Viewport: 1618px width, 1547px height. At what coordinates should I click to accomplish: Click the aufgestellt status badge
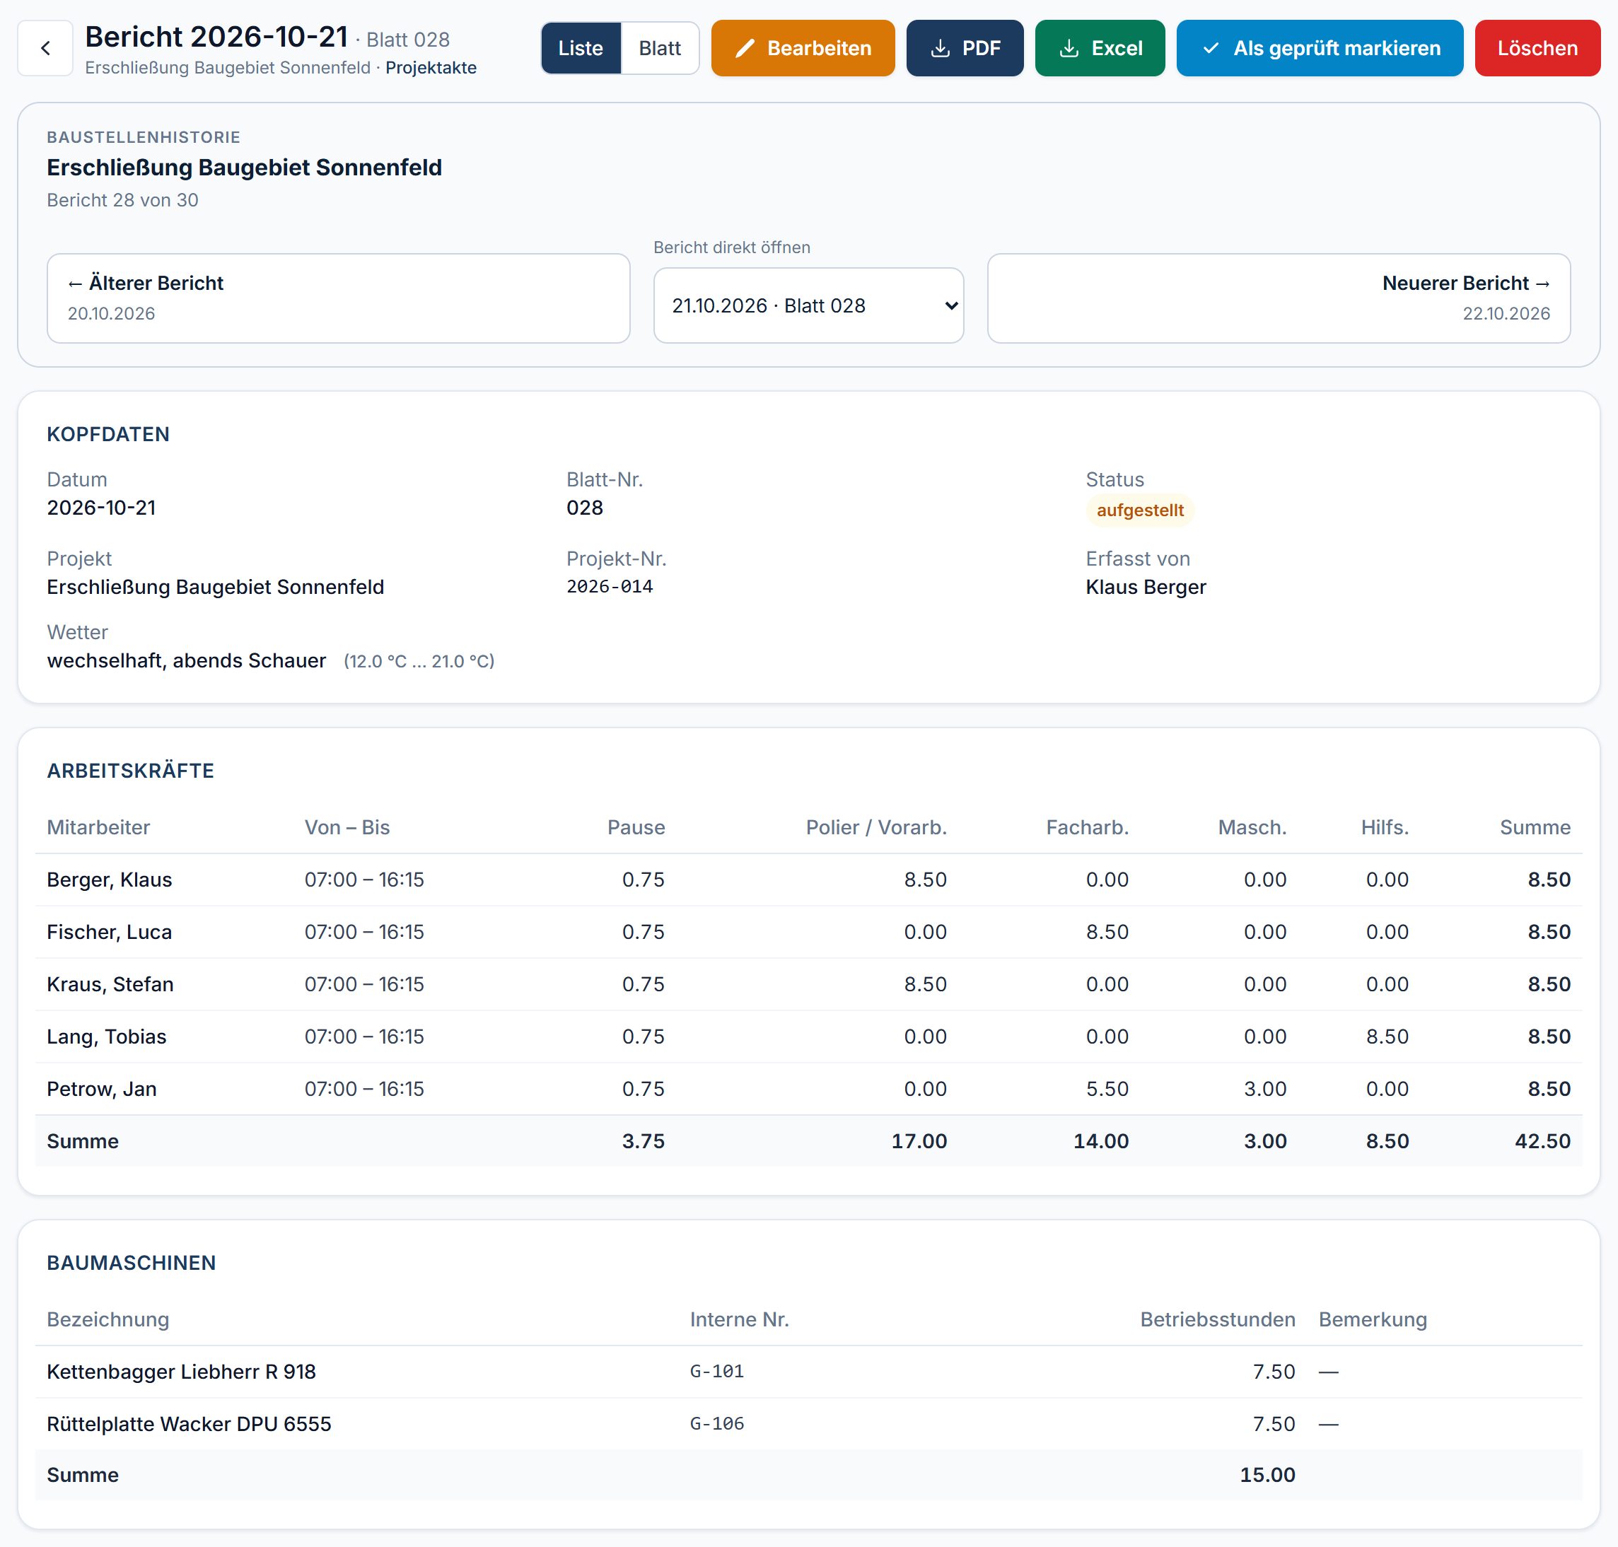[x=1140, y=510]
